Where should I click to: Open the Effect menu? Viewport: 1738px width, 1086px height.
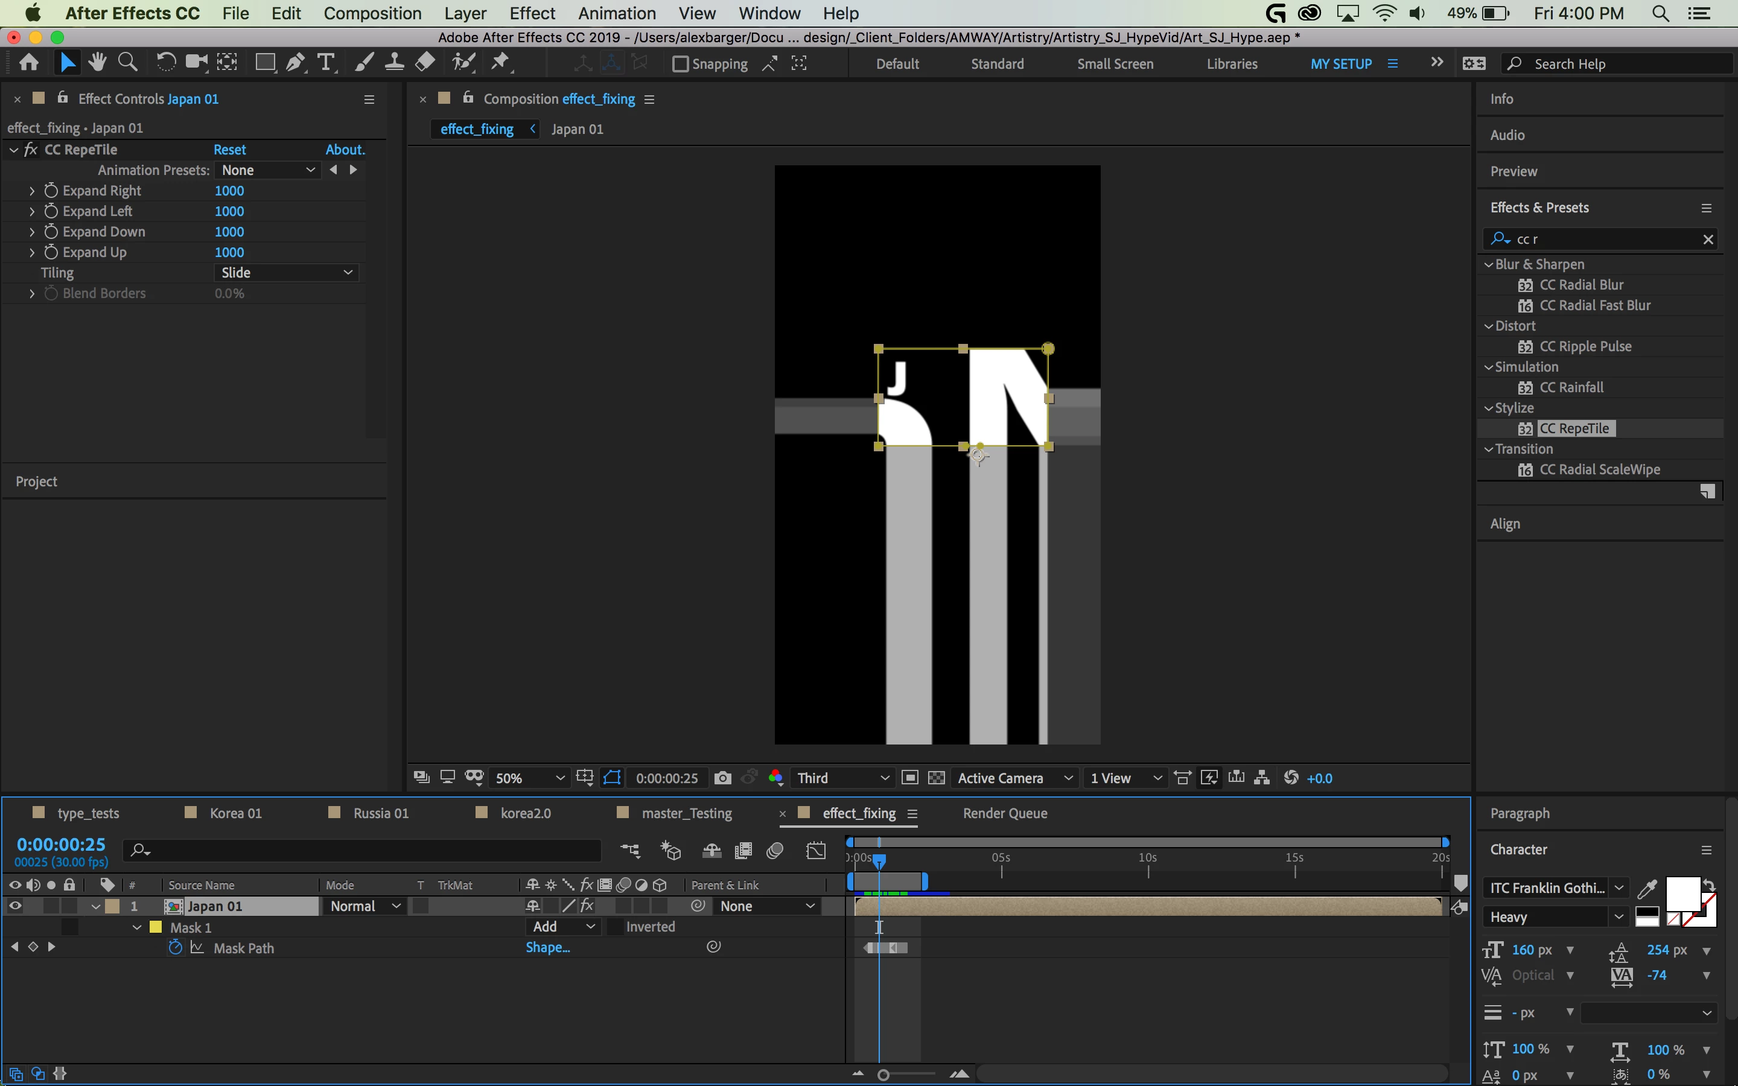532,13
